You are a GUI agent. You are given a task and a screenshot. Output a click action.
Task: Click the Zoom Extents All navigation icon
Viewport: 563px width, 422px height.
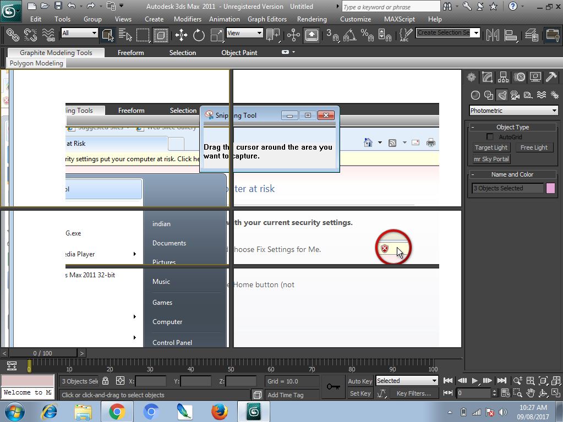coord(556,381)
